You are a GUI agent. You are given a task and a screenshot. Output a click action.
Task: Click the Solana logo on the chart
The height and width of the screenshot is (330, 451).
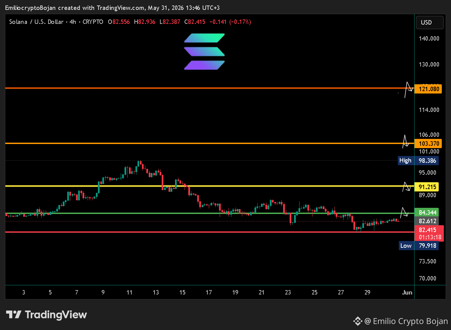[204, 52]
